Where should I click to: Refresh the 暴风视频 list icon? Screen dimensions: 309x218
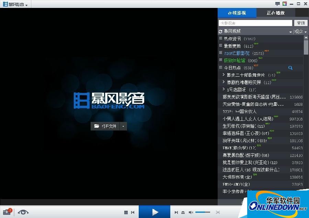click(x=220, y=31)
